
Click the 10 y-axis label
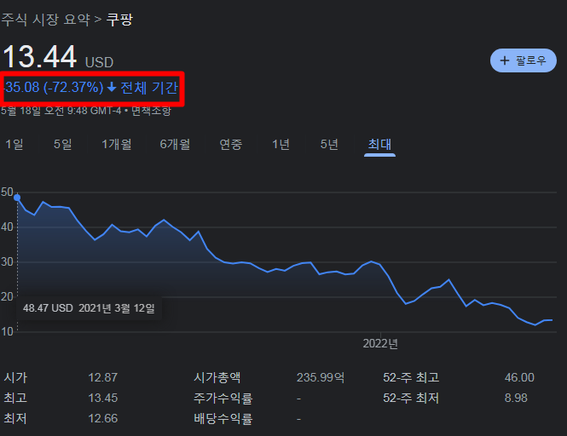[x=7, y=331]
